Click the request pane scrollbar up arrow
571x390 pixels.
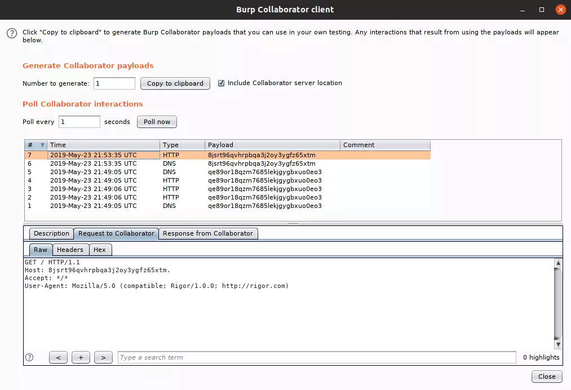tap(558, 263)
